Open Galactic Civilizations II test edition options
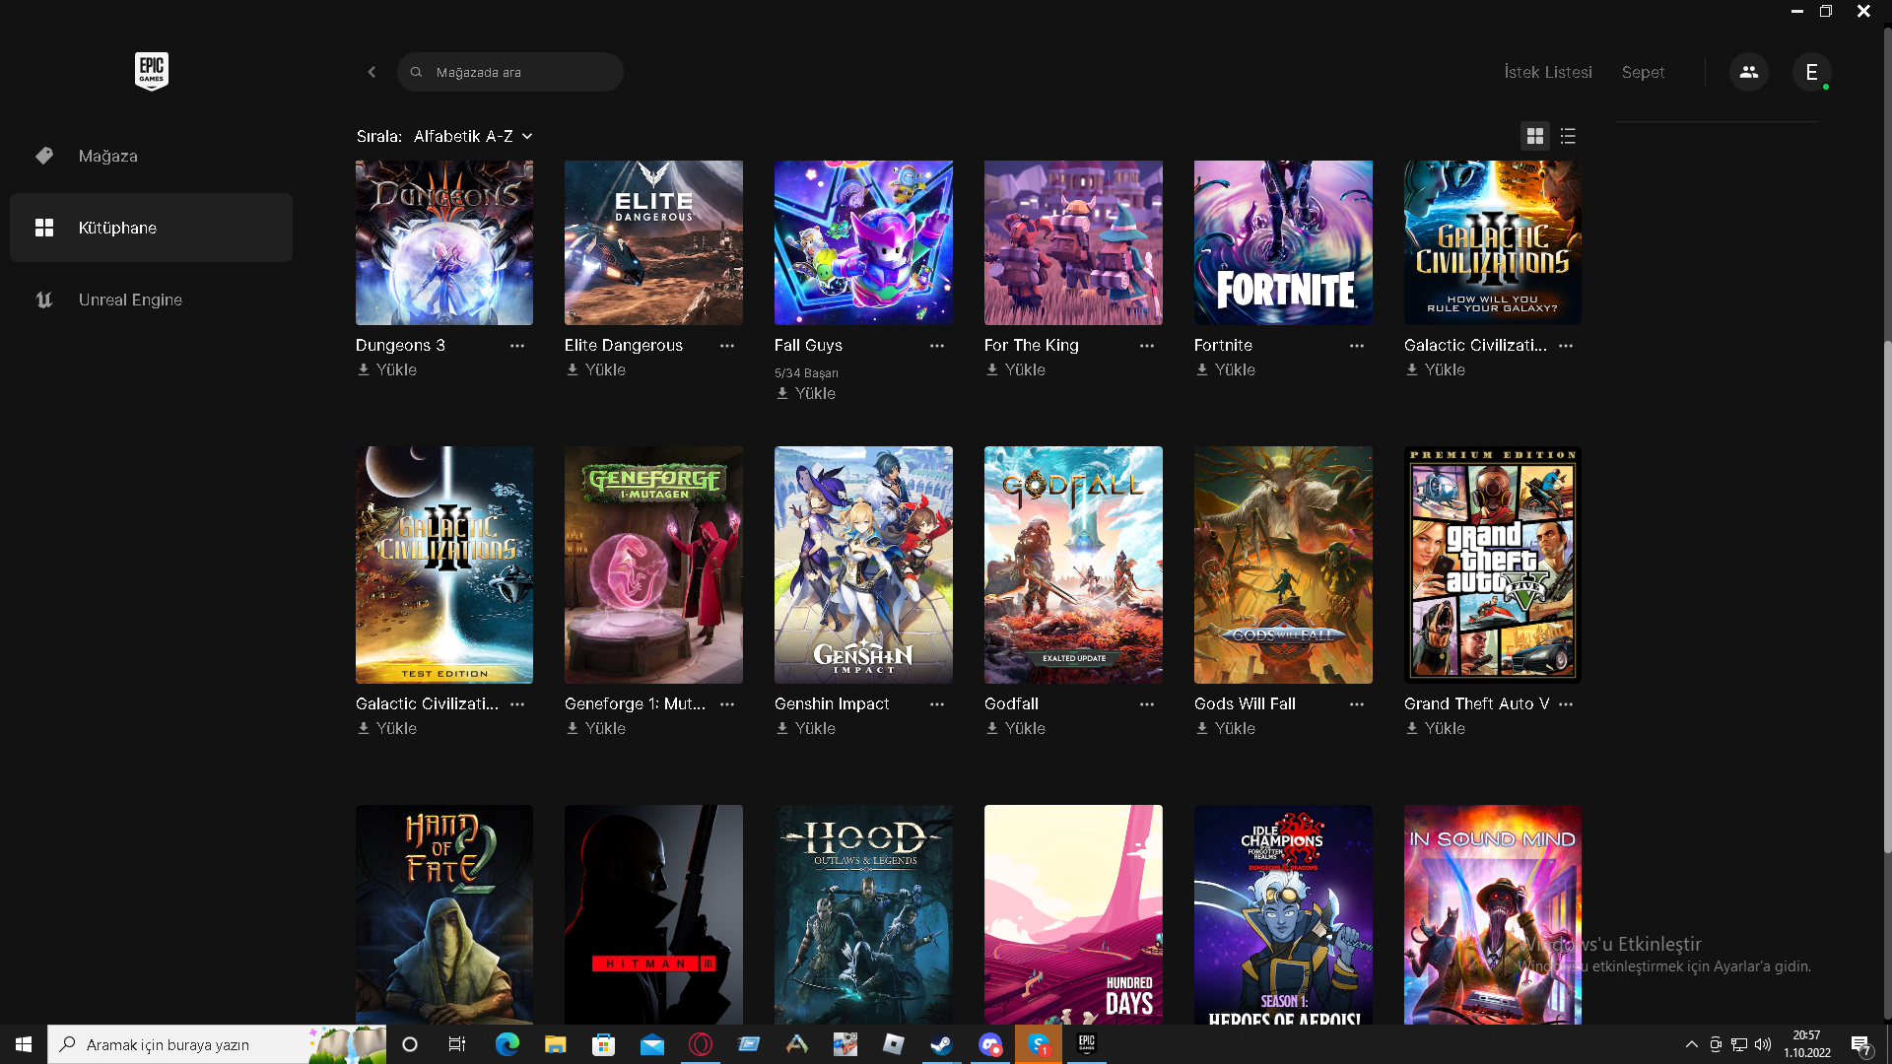Screen dimensions: 1892x1064 tap(517, 704)
